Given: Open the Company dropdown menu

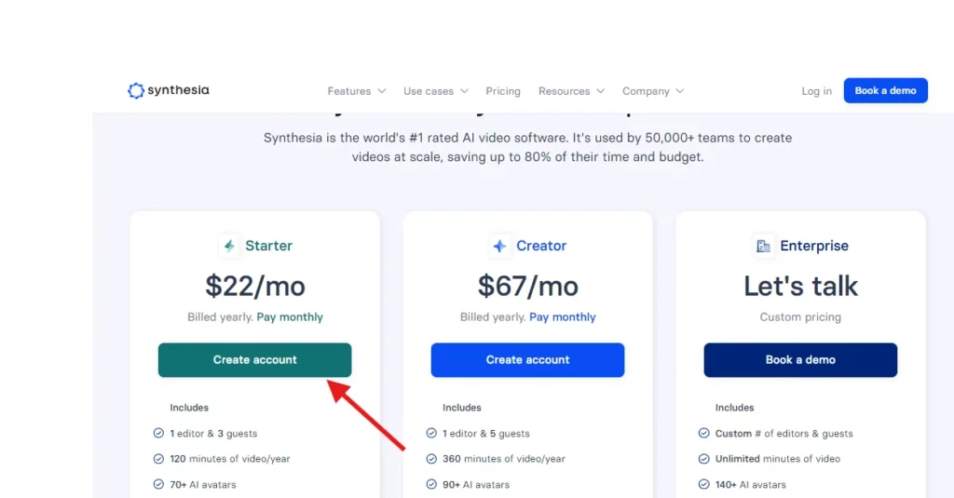Looking at the screenshot, I should pyautogui.click(x=653, y=91).
